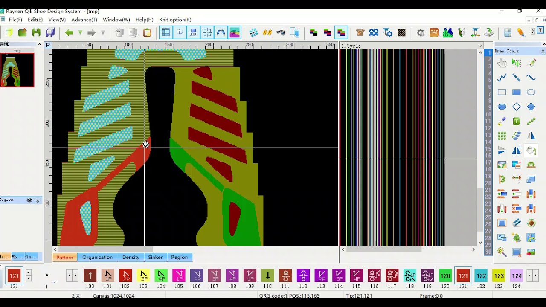Click the clipboard paste icon
The height and width of the screenshot is (307, 546).
tap(147, 32)
